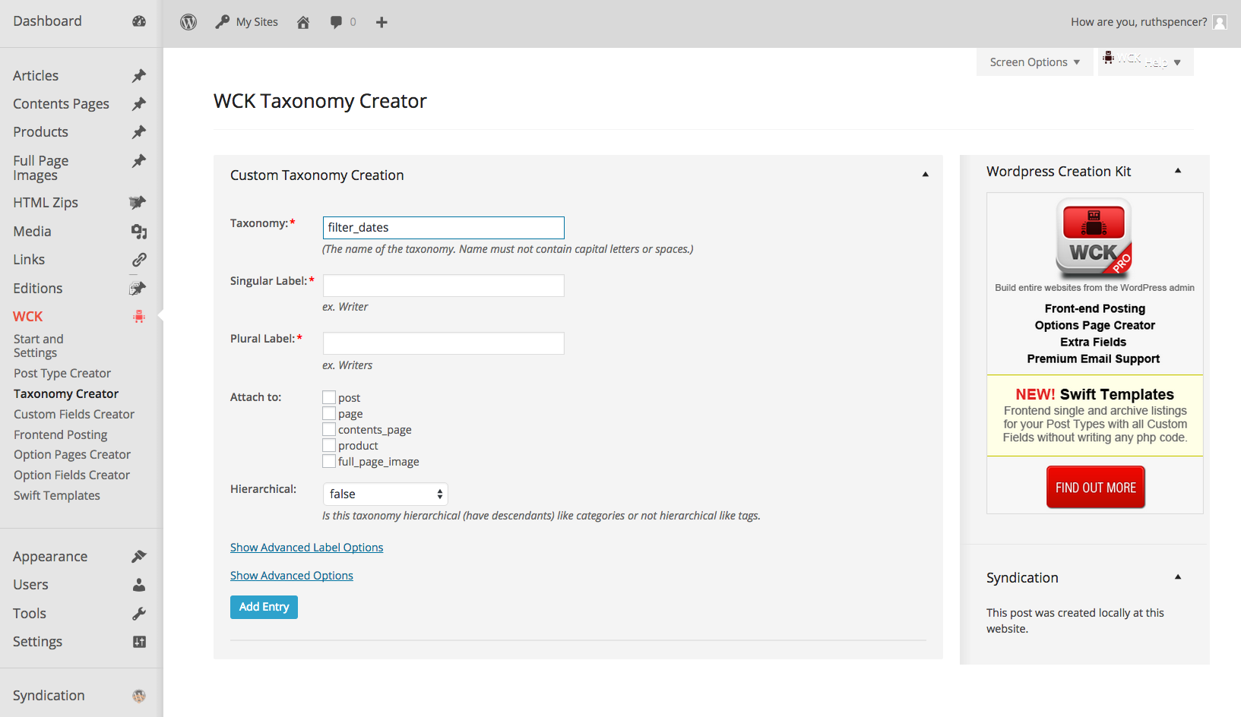1241x717 pixels.
Task: Click the Media library icon
Action: point(139,232)
